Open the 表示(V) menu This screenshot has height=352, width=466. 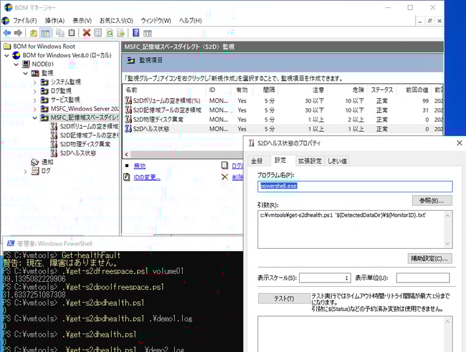click(82, 20)
